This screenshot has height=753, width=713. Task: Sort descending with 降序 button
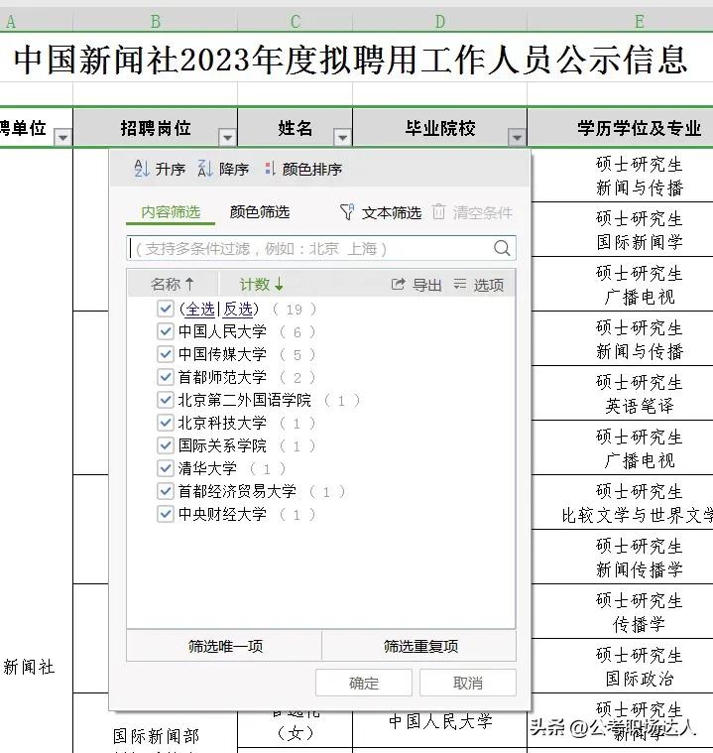tap(223, 169)
